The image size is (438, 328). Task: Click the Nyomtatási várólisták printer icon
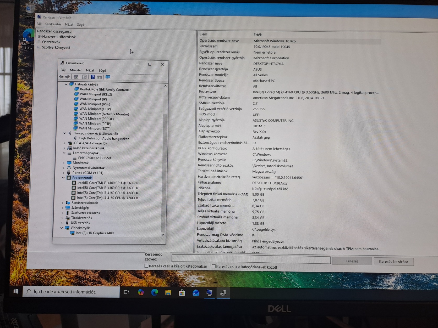point(69,168)
